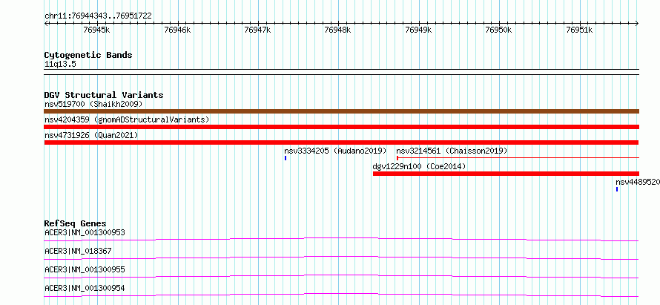Viewport: 660px width, 305px height.
Task: Click the dgv1229n100 Coe2014 red bar
Action: click(x=506, y=174)
